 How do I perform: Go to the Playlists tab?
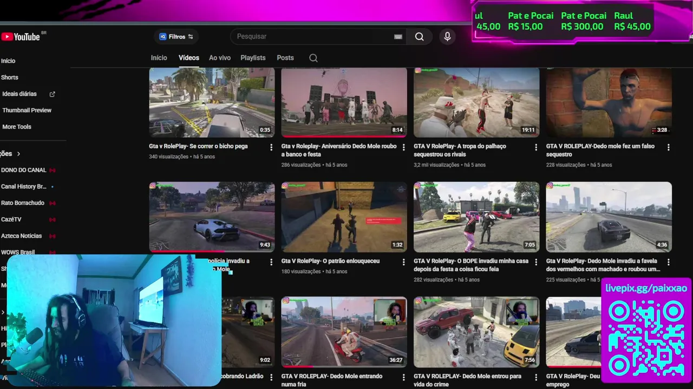click(x=253, y=58)
